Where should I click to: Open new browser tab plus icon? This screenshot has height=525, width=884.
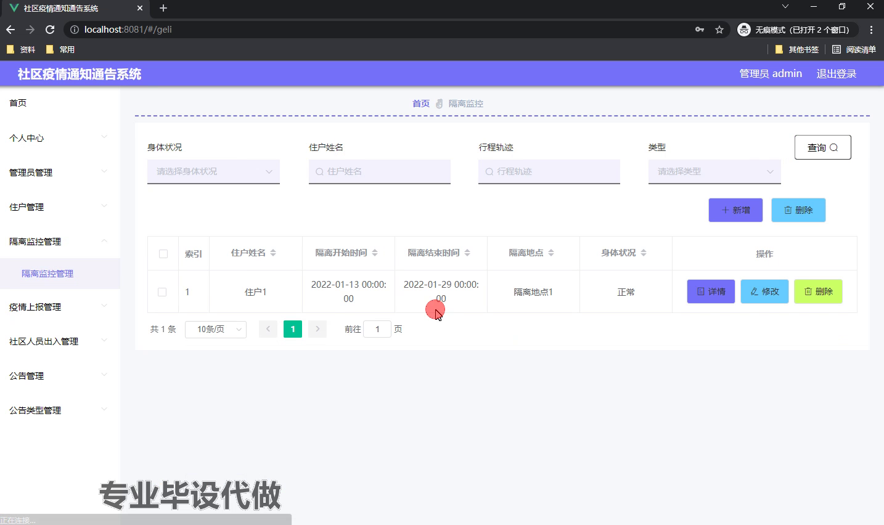coord(163,8)
